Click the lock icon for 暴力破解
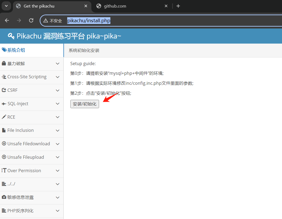Viewport: 282px width, 219px height. [4, 63]
